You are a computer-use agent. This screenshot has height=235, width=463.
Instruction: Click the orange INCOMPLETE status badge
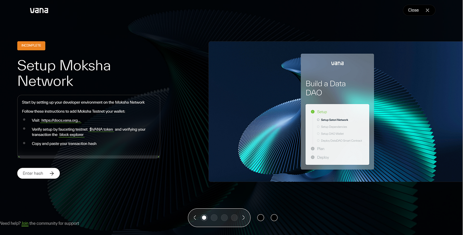[x=31, y=46]
